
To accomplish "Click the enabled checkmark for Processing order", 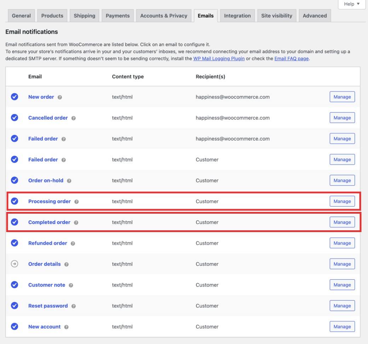I will pos(15,201).
